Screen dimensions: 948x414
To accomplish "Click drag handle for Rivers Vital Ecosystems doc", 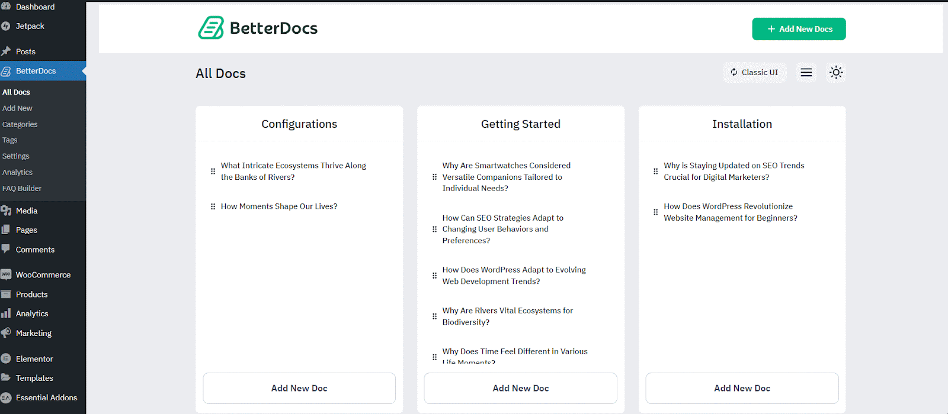I will pos(434,316).
